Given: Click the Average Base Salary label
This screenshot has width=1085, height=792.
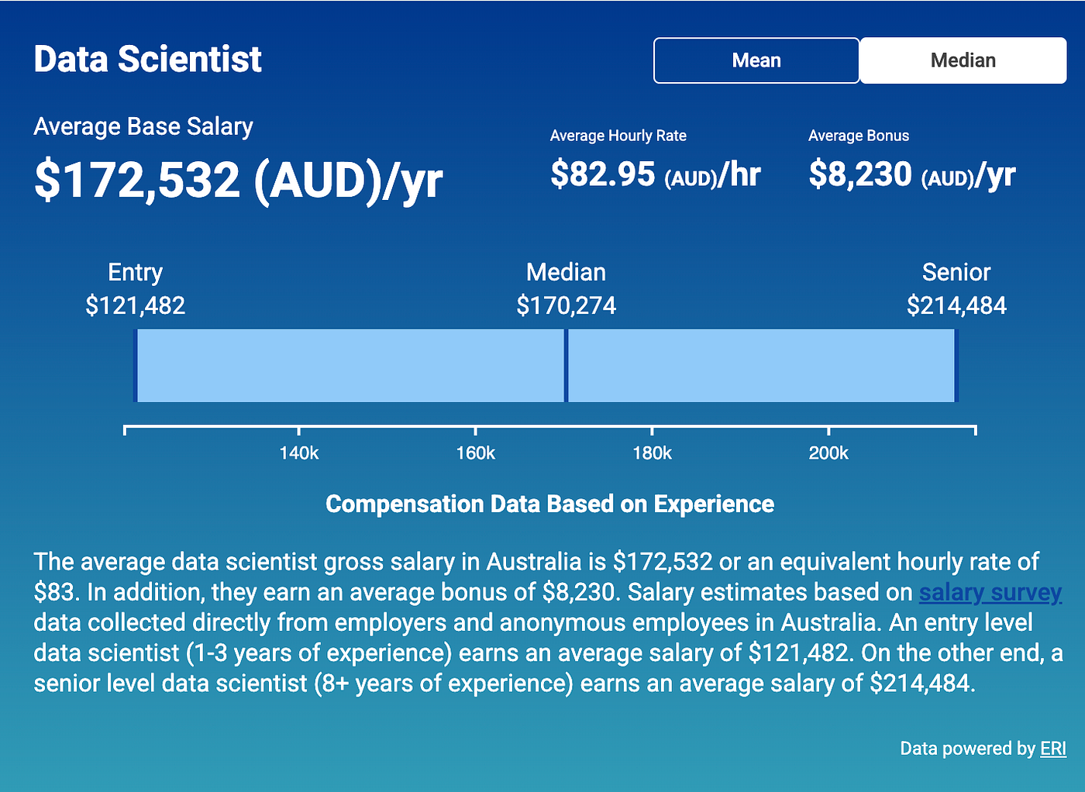Looking at the screenshot, I should (x=143, y=126).
